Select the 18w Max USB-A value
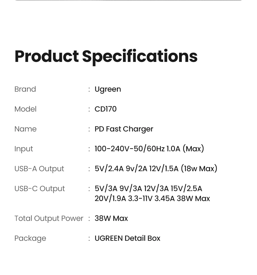The width and height of the screenshot is (257, 275). pyautogui.click(x=199, y=169)
